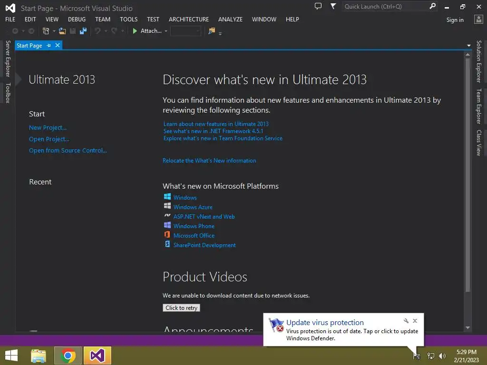Viewport: 487px width, 365px height.
Task: Open the WINDOW menu
Action: [x=264, y=19]
